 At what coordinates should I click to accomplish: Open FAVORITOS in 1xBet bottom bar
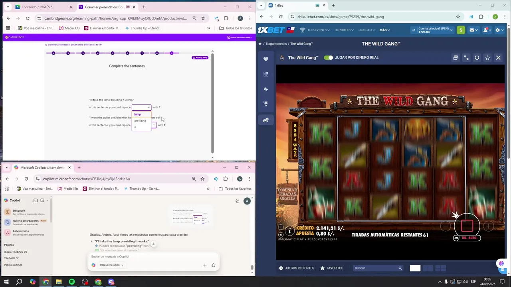(332, 268)
